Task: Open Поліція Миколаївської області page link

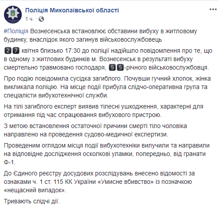Action: coord(72,10)
